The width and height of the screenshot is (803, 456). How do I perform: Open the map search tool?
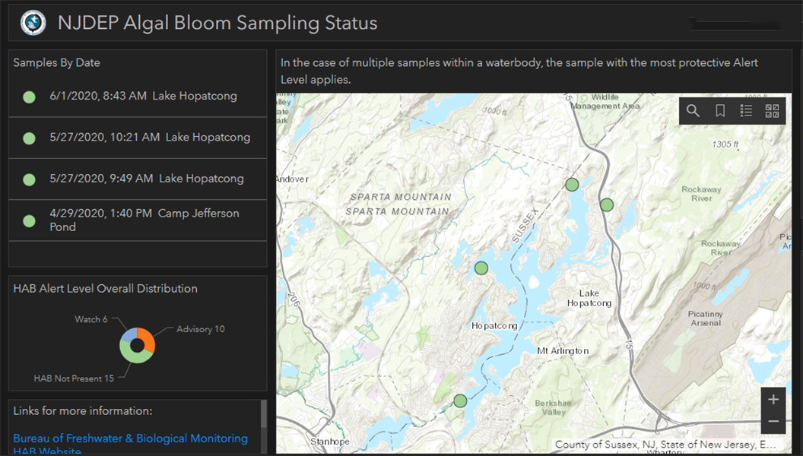coord(693,110)
